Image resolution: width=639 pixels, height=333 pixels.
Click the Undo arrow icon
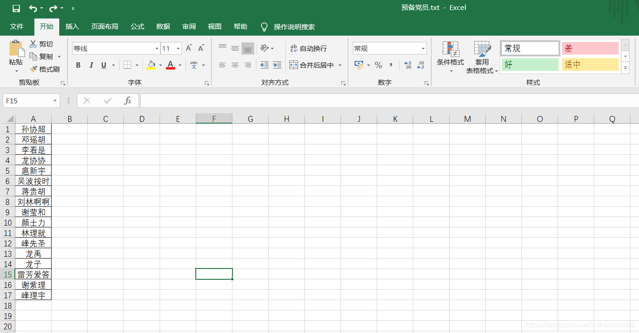(x=33, y=9)
